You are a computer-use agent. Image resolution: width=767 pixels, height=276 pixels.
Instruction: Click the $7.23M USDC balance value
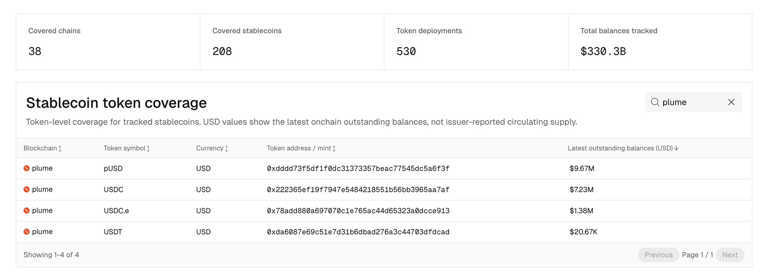(581, 189)
